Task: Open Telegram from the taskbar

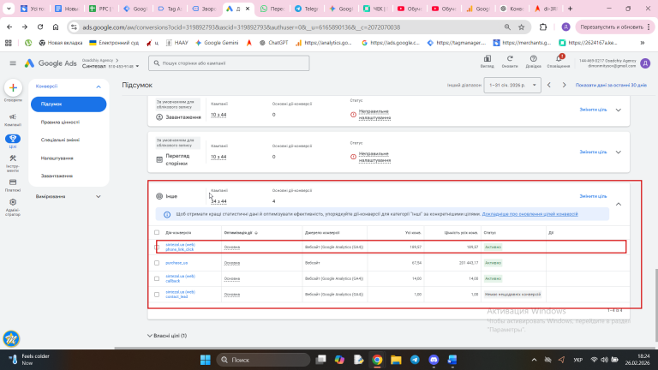Action: (415, 360)
